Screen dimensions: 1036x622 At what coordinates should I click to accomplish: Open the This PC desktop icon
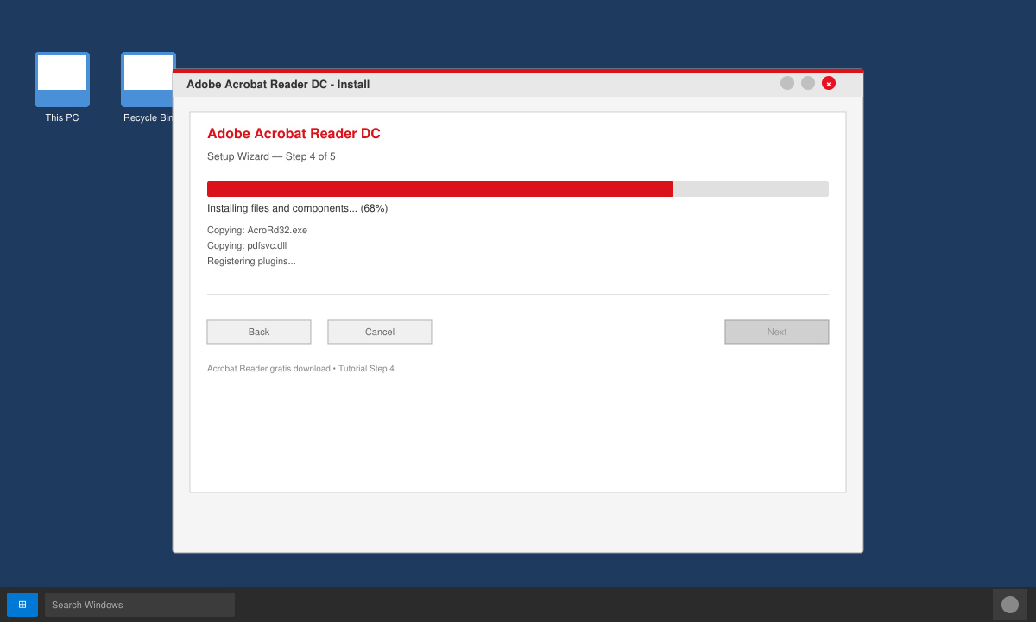click(x=62, y=79)
